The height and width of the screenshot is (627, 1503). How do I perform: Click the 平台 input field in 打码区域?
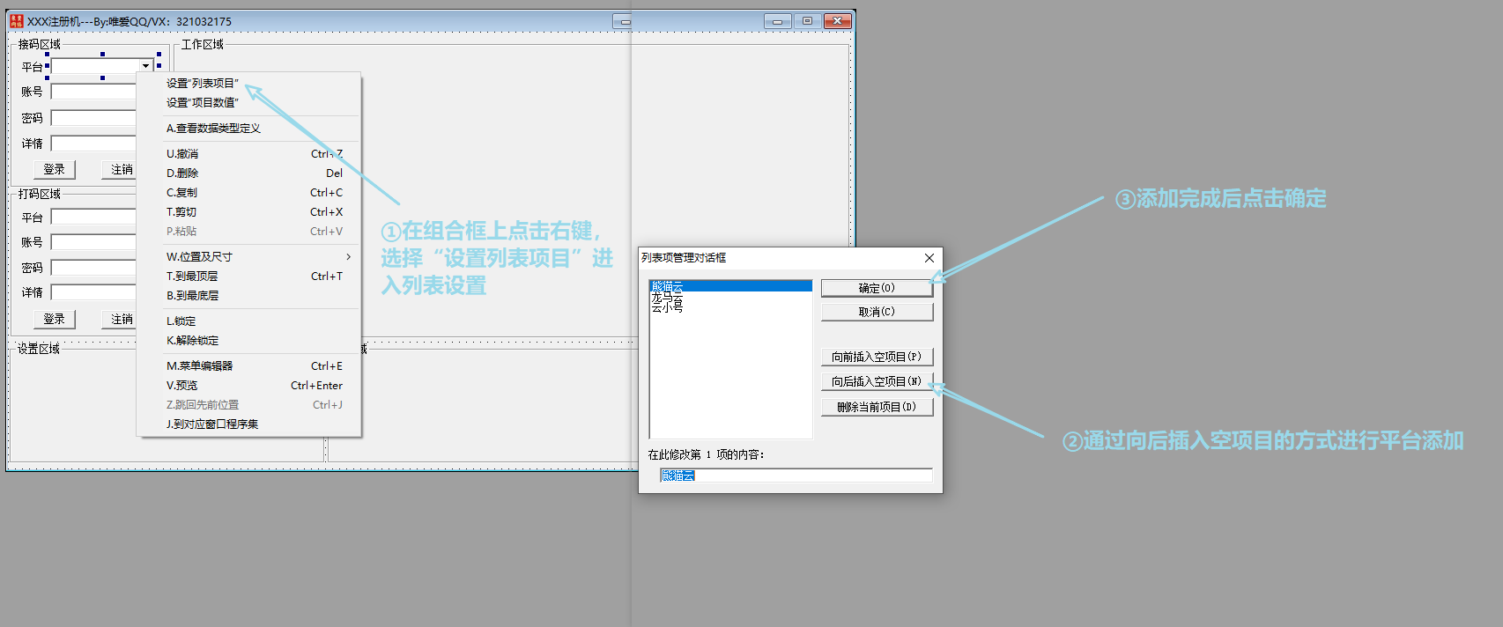tap(93, 217)
